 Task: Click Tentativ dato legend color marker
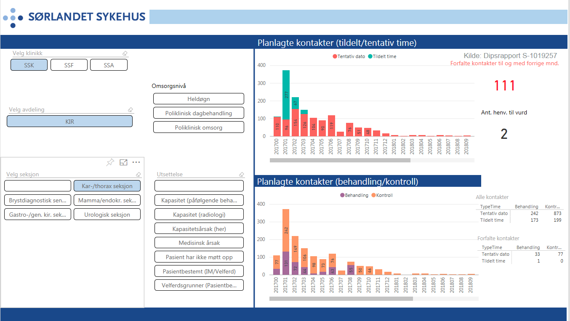pyautogui.click(x=335, y=56)
